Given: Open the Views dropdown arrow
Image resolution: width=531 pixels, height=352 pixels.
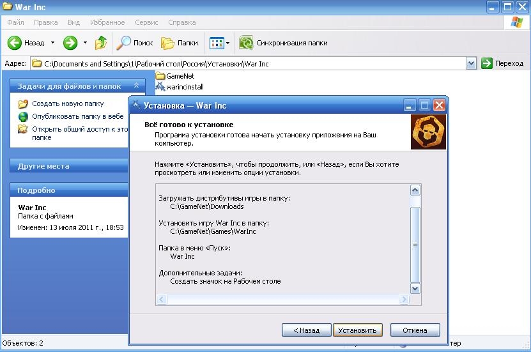Looking at the screenshot, I should [228, 43].
